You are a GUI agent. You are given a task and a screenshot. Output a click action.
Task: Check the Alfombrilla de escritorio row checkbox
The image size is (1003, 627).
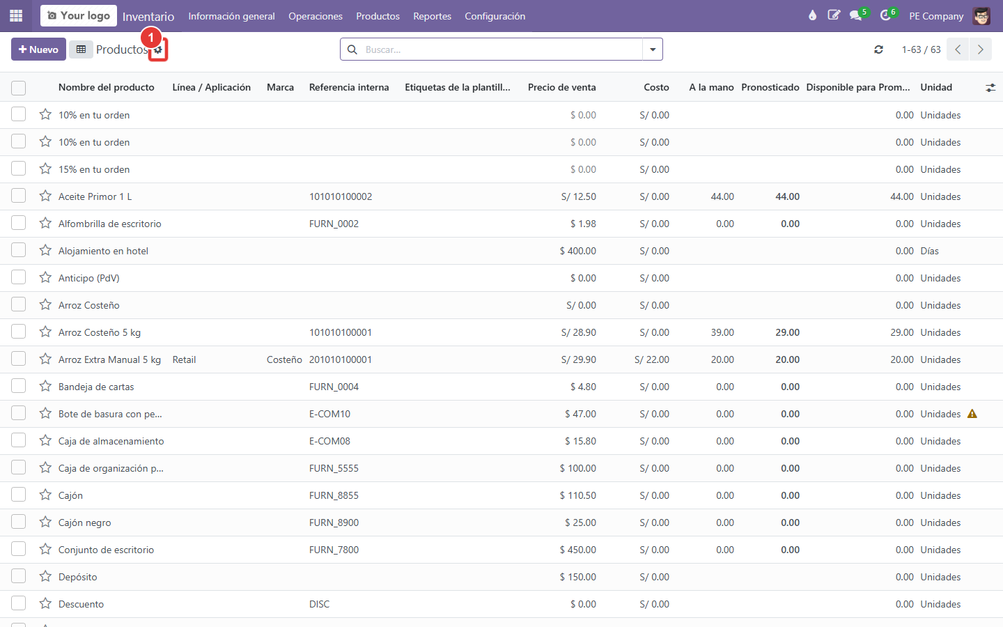click(19, 224)
